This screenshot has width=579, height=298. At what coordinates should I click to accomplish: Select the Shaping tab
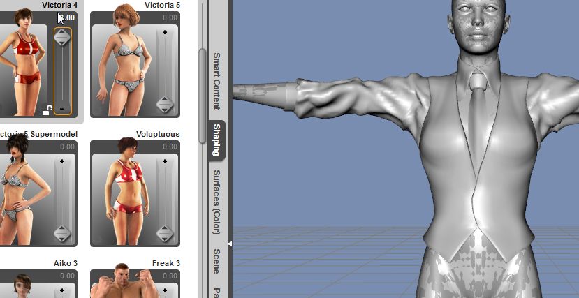pyautogui.click(x=217, y=140)
